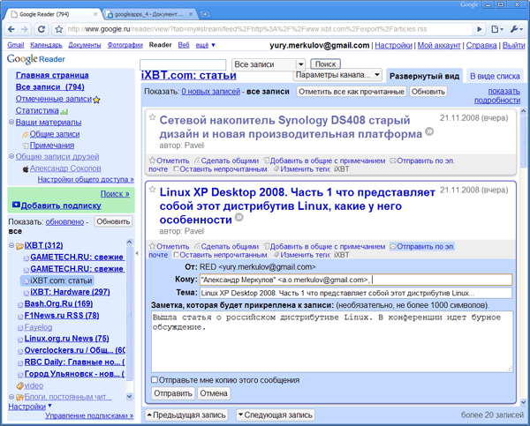Open the Общие записи shared items feed
Screen dimensions: 530x426
pyautogui.click(x=55, y=134)
